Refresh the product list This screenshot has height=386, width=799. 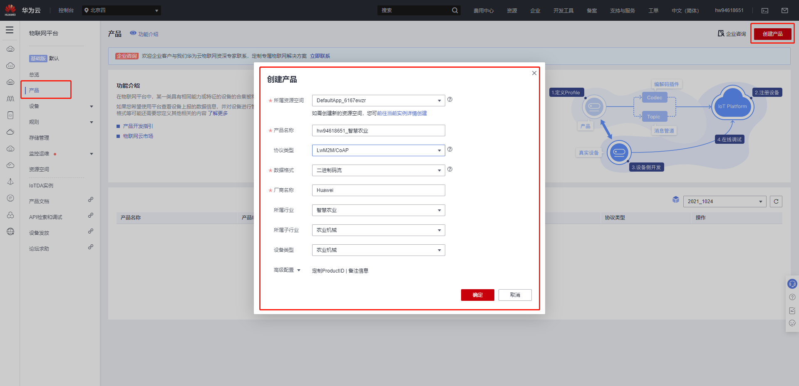[776, 202]
